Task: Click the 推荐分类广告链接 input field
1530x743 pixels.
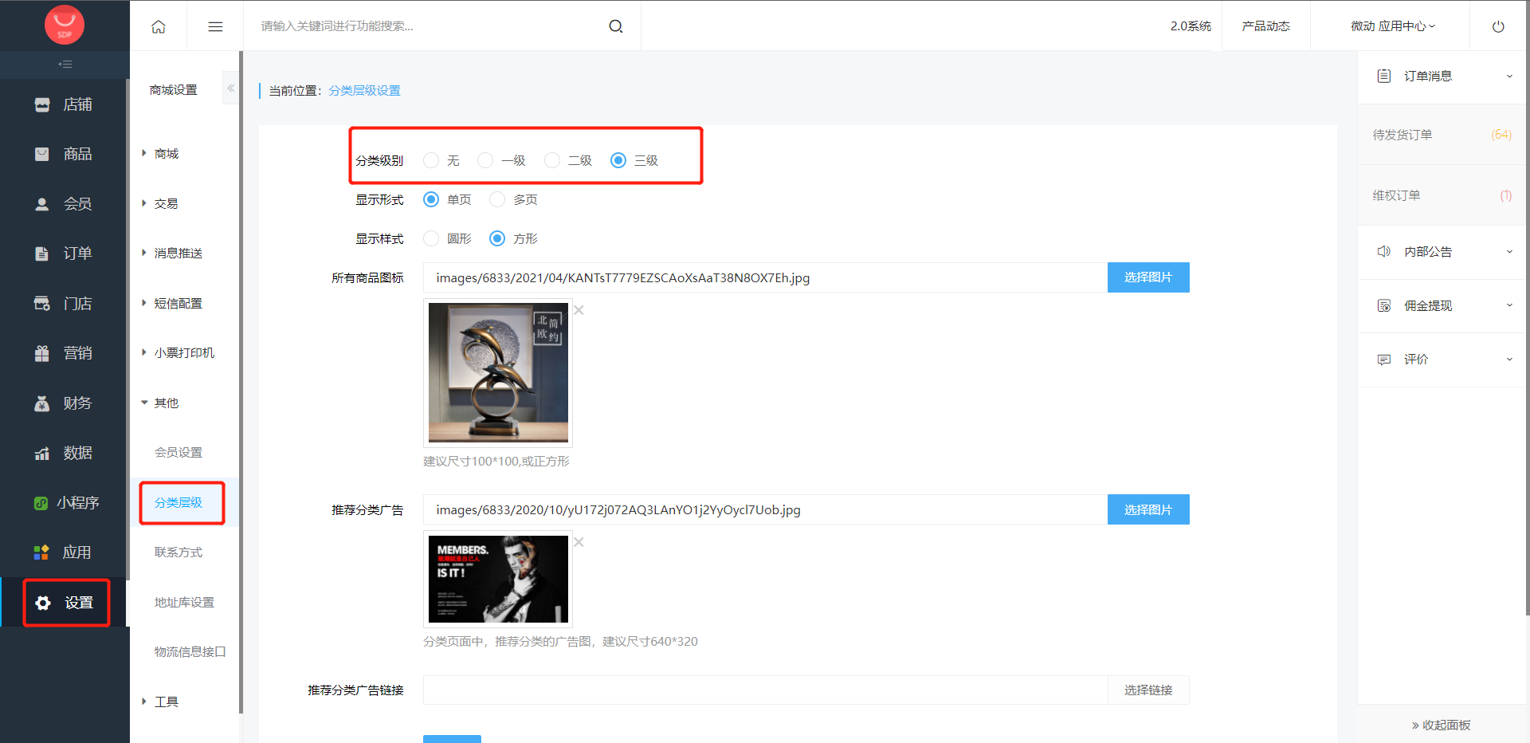Action: coord(765,690)
